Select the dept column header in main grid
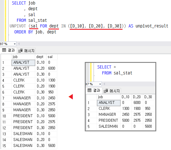The height and width of the screenshot is (150, 171). (41, 57)
